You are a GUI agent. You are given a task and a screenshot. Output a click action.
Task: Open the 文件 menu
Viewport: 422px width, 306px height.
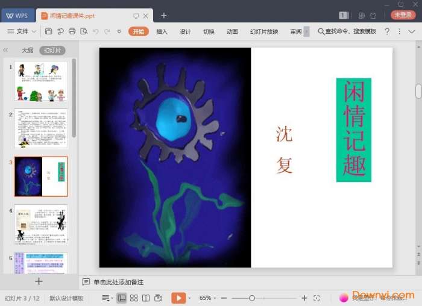(x=22, y=31)
